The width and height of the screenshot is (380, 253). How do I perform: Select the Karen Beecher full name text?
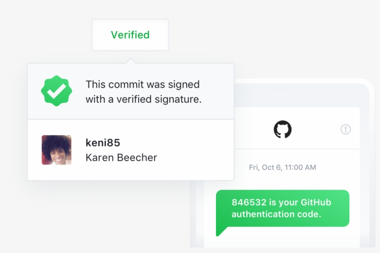(121, 157)
